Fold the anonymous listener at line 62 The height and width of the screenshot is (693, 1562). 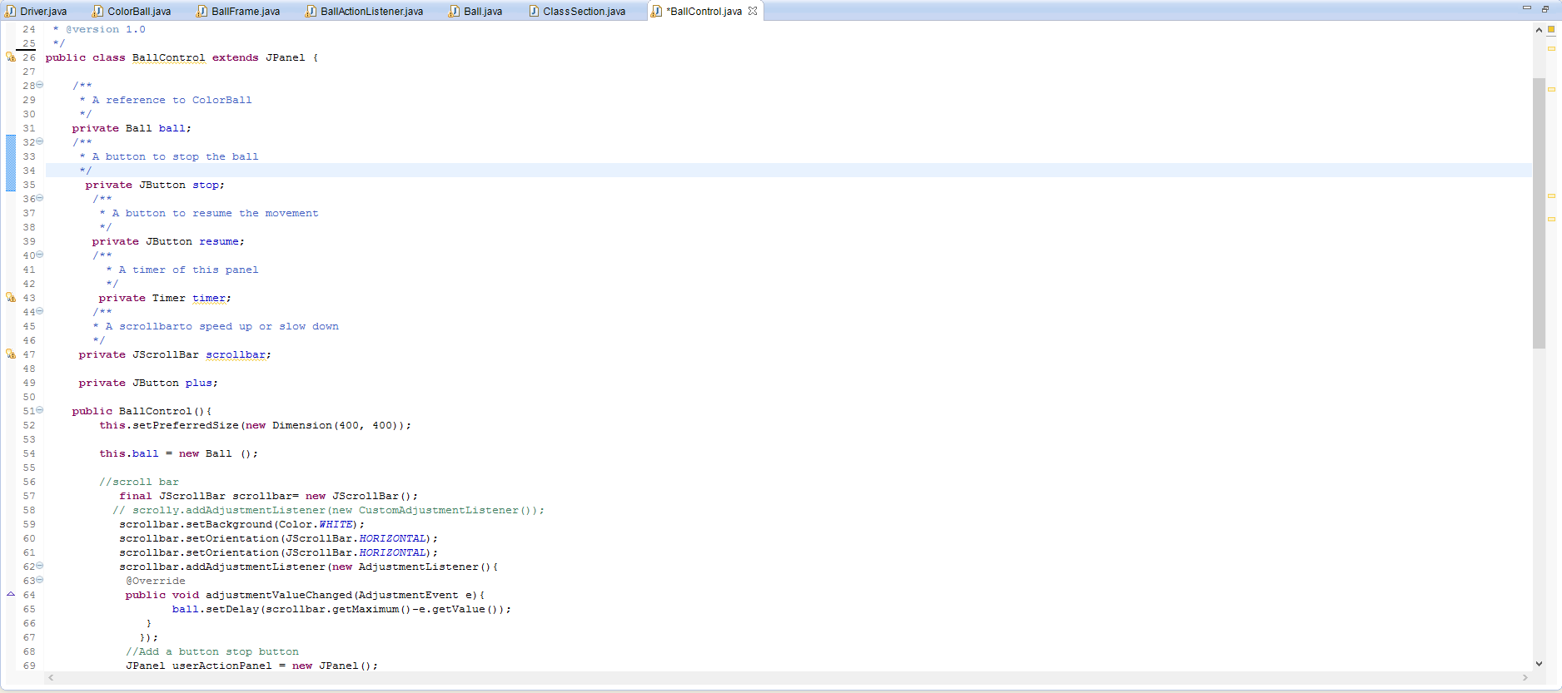[40, 566]
